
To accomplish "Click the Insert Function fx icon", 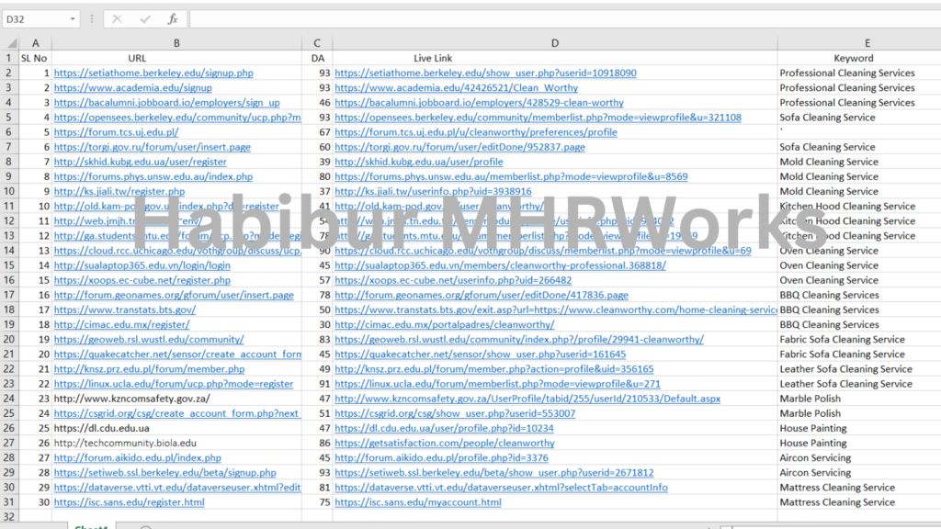I will [172, 19].
